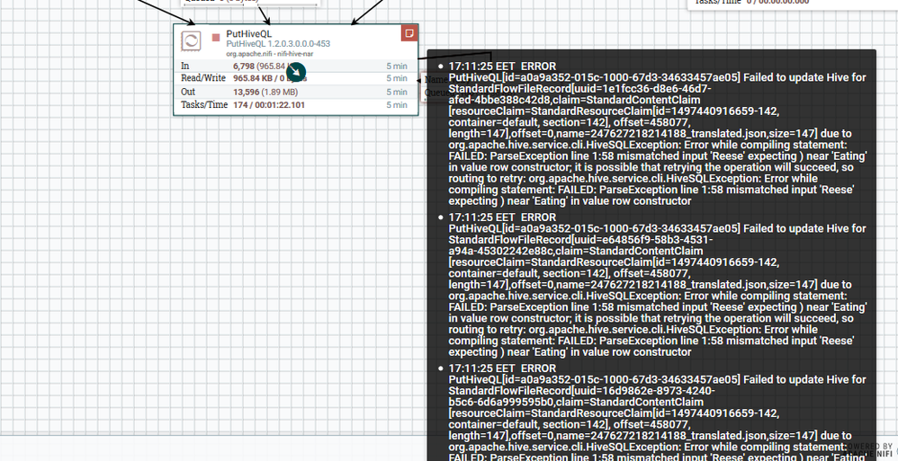Click the round connection arrow icon

(295, 72)
